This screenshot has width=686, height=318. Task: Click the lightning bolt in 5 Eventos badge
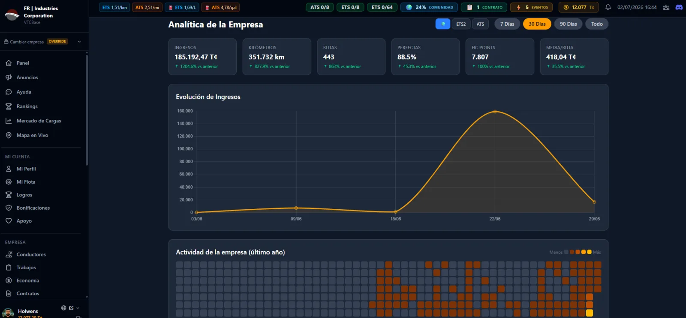(x=519, y=7)
